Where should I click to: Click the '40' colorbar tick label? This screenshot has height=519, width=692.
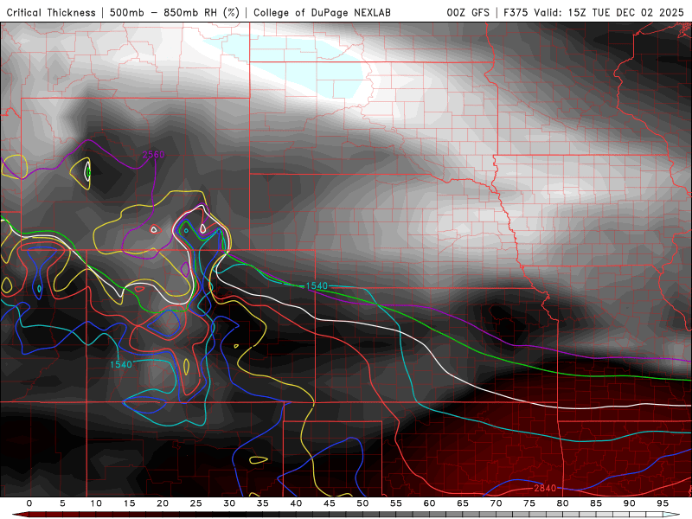[296, 503]
